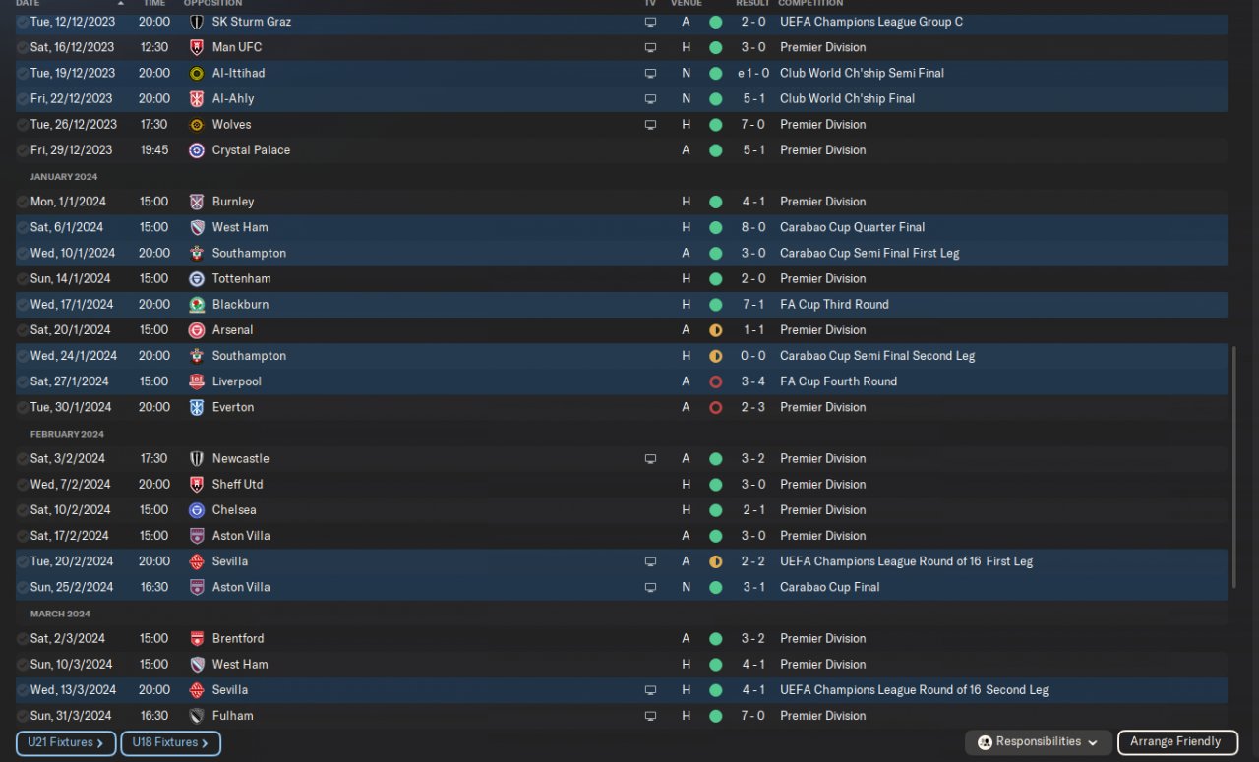The height and width of the screenshot is (762, 1259).
Task: Click the vertical scrollbar of the fixture list
Action: point(1232,467)
